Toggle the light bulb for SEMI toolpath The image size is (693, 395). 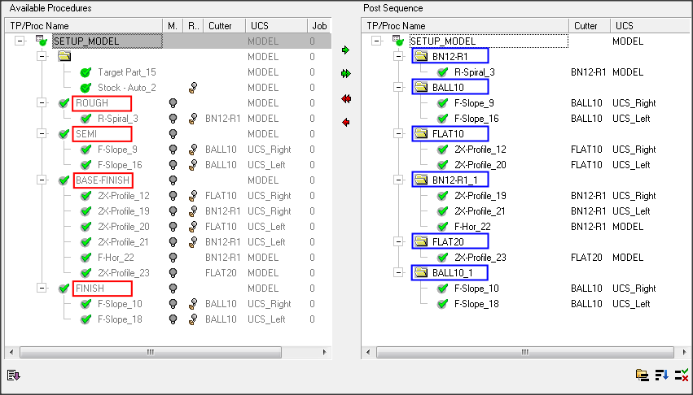point(173,134)
